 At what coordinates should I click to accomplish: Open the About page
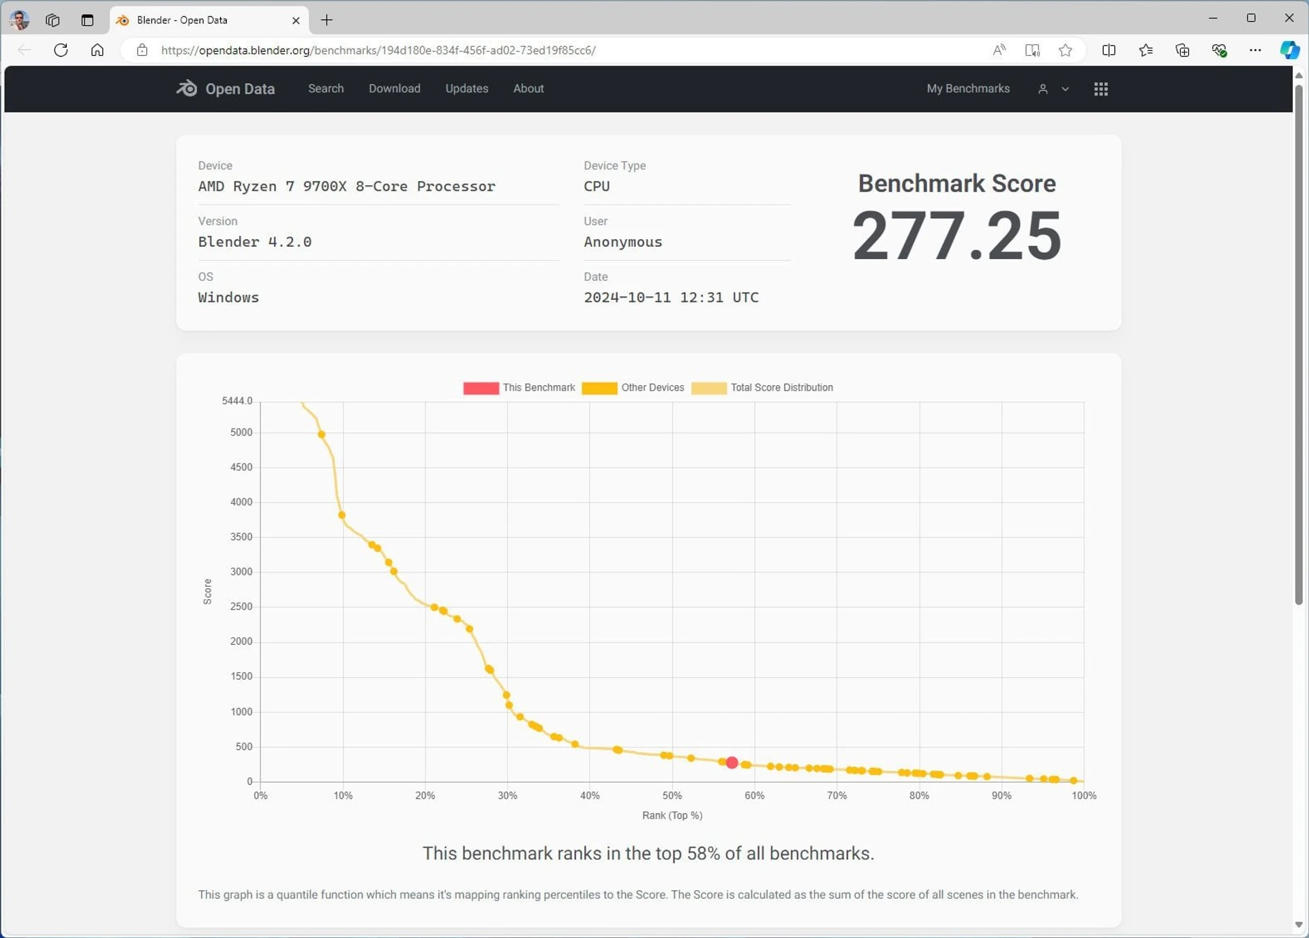click(528, 89)
